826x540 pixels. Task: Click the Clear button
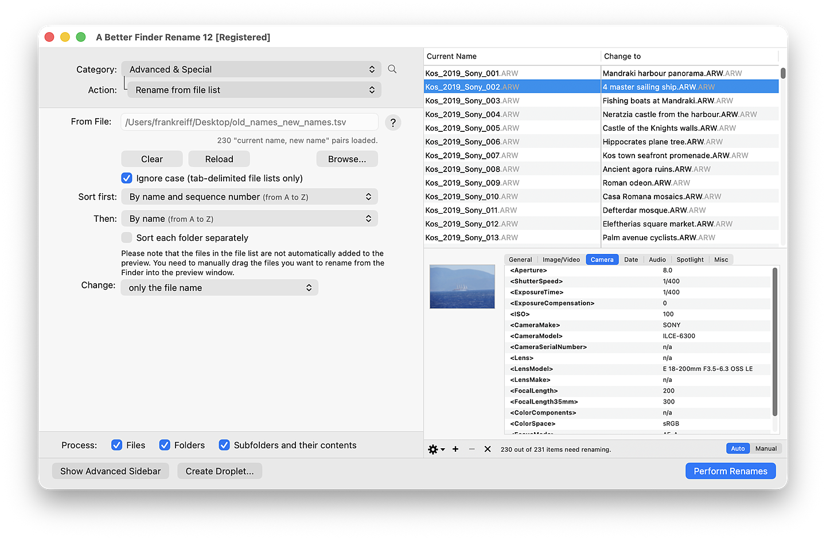152,159
